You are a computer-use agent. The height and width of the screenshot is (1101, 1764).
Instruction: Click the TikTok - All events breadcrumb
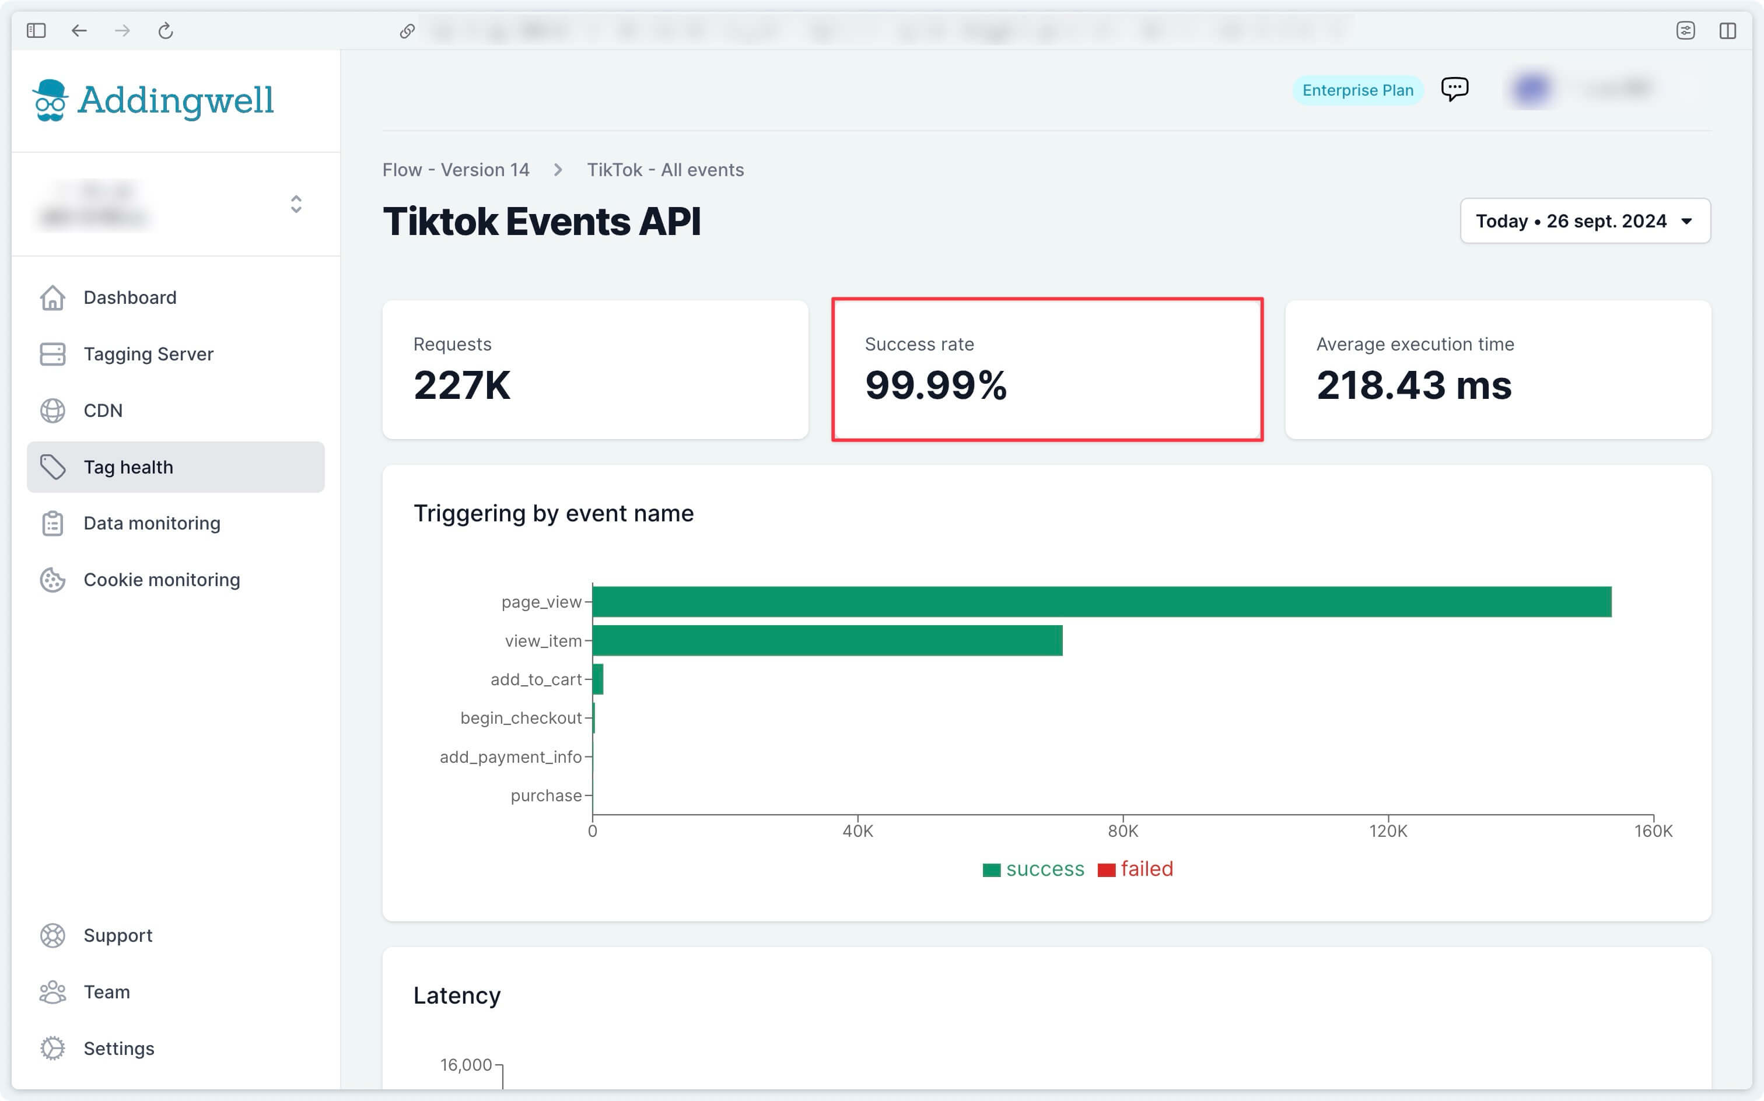[666, 170]
